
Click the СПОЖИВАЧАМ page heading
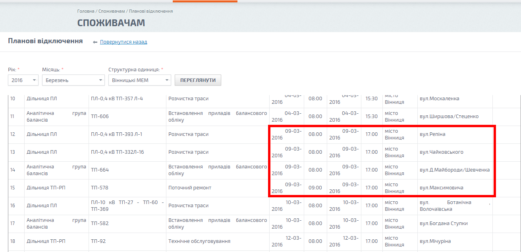111,23
